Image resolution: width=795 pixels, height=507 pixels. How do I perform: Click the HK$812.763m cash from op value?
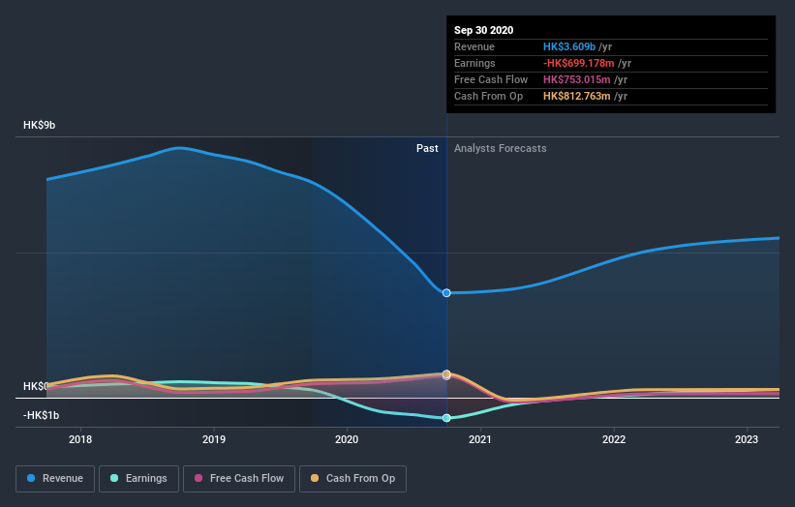(x=576, y=96)
